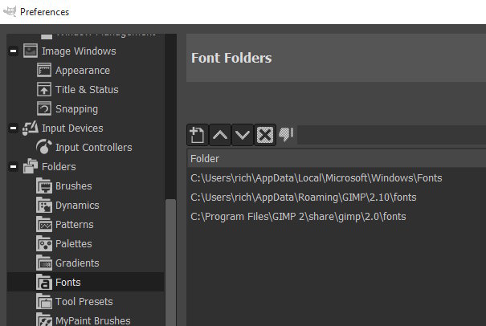Open Tool Presets folder settings

[x=84, y=302]
